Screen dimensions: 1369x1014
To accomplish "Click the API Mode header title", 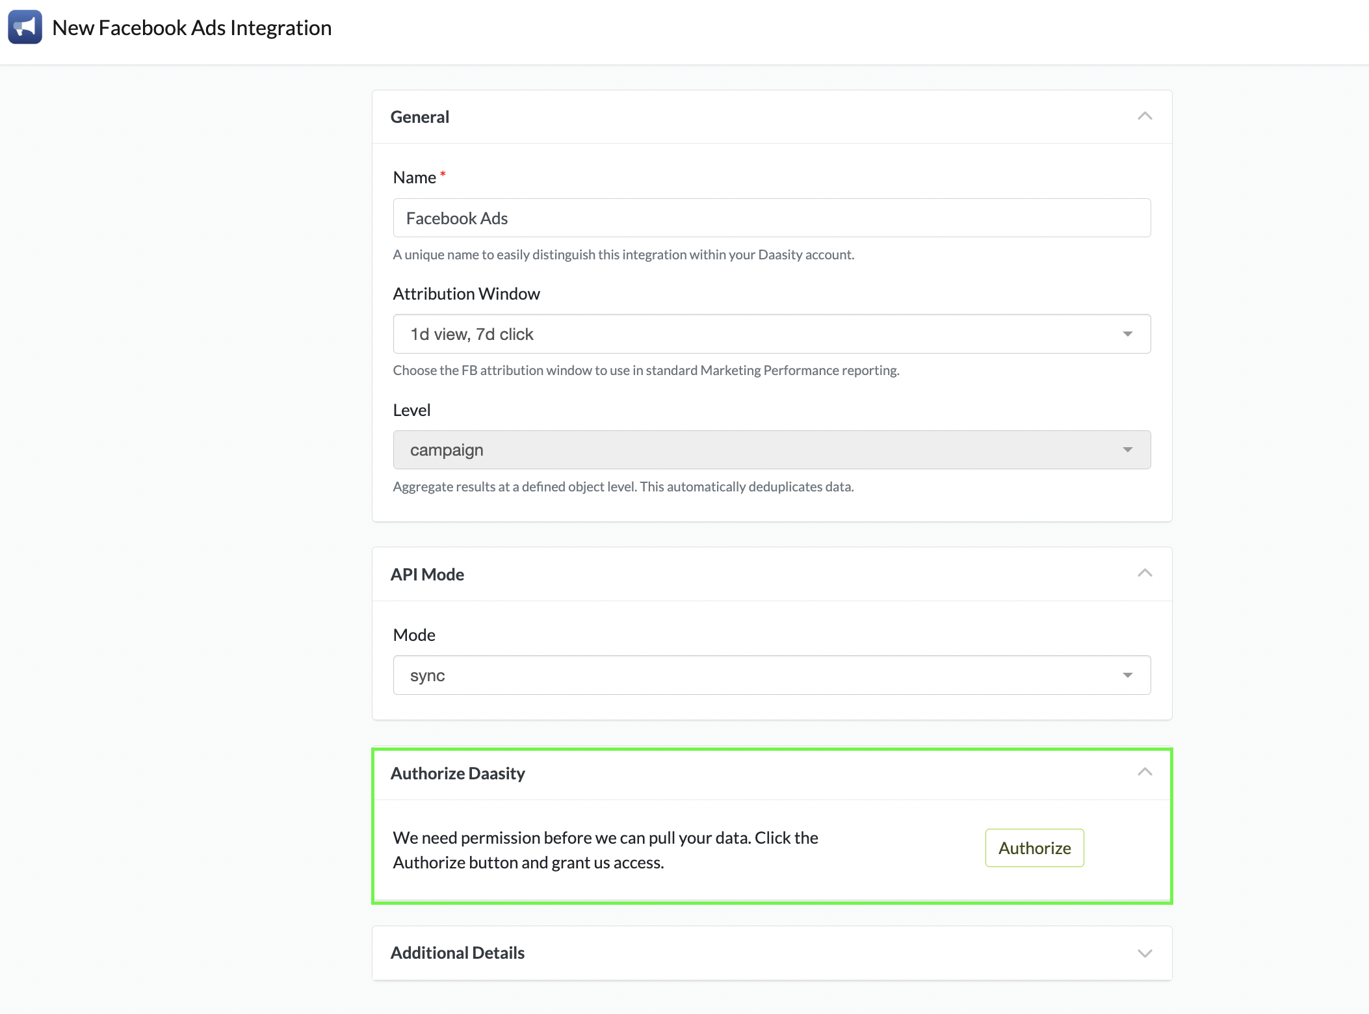I will (427, 575).
